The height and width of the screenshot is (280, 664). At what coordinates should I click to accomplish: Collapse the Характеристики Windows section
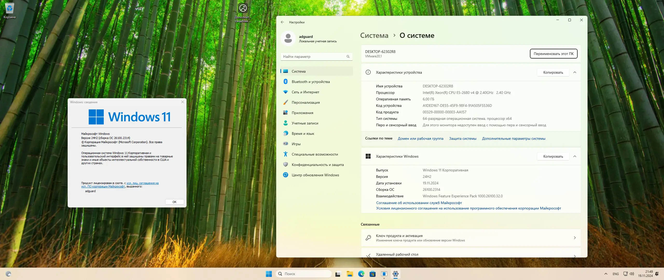tap(575, 156)
